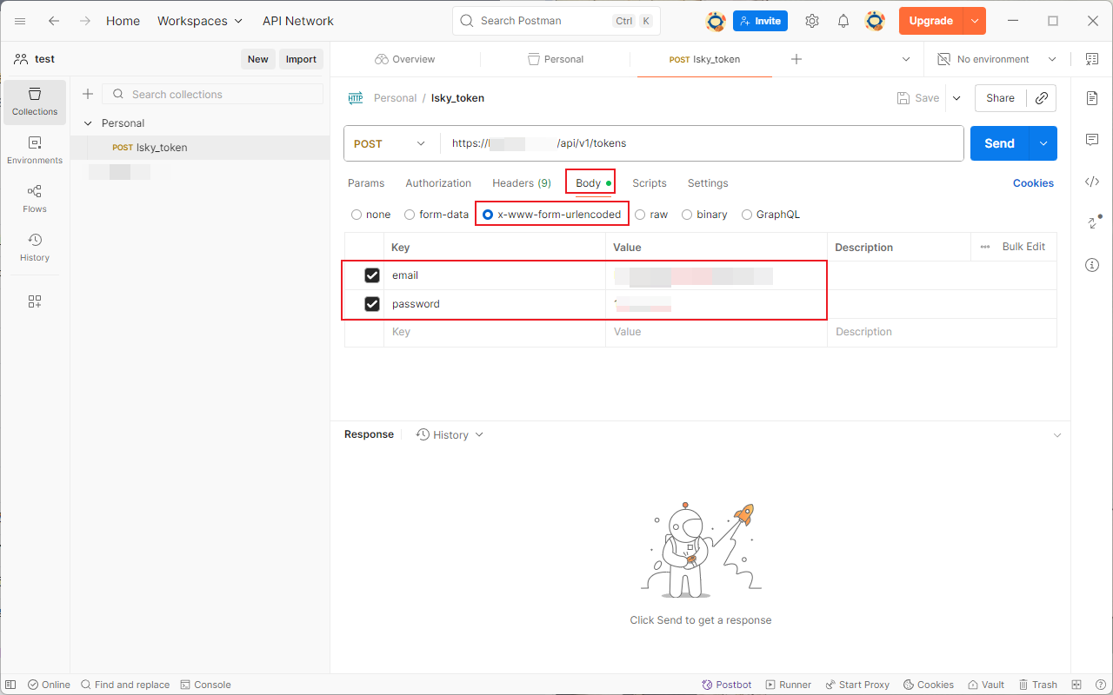Switch to the Authorization tab

coord(438,183)
